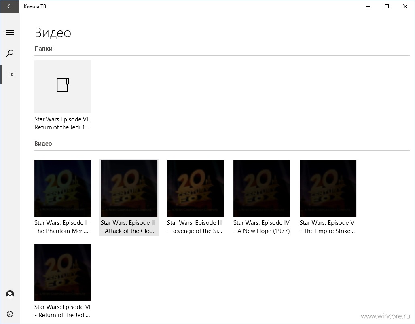Click the 'Star Wars: Episode V' title text
Screen dimensions: 415x324
(327, 227)
